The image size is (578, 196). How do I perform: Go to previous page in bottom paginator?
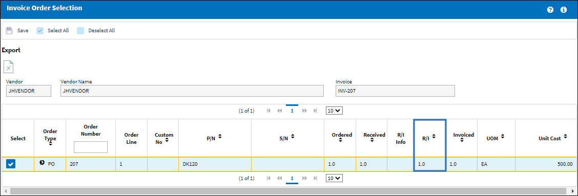click(279, 178)
